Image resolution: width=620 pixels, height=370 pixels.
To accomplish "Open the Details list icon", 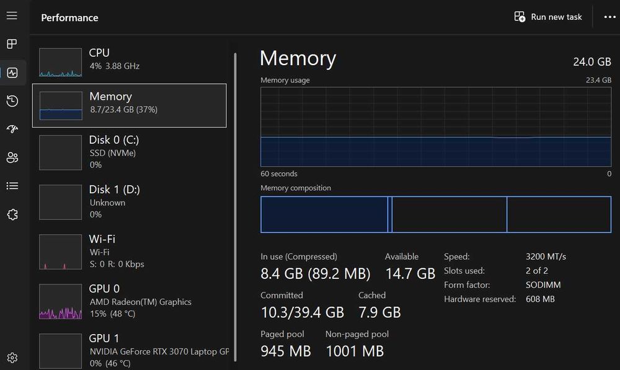I will tap(12, 186).
